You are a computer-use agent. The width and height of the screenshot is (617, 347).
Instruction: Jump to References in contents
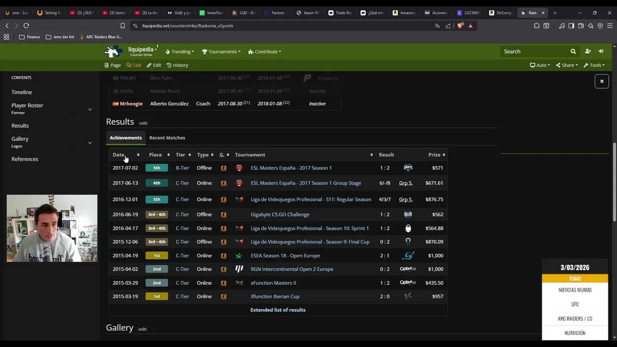25,159
